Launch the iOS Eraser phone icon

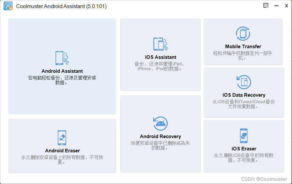[244, 136]
